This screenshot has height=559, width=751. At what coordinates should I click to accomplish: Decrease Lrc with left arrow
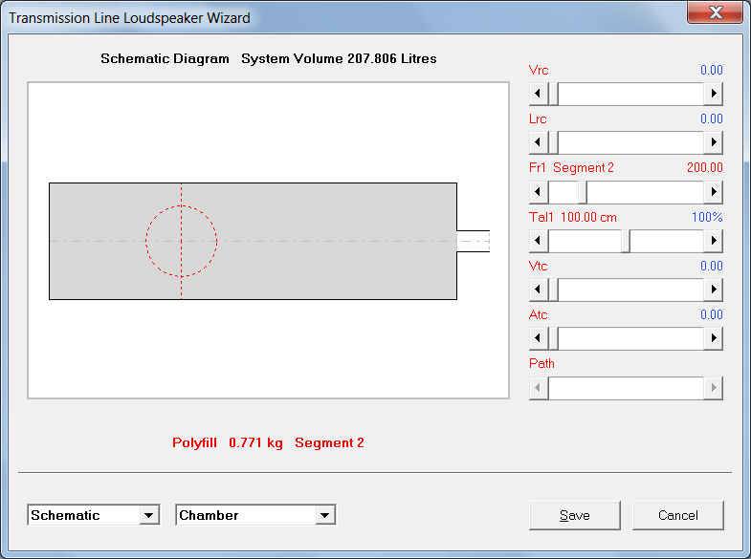click(x=539, y=142)
